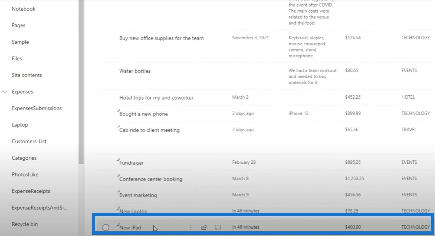Viewport: 435px width, 236px height.
Task: Click the $452.25 amount cell
Action: pyautogui.click(x=353, y=97)
